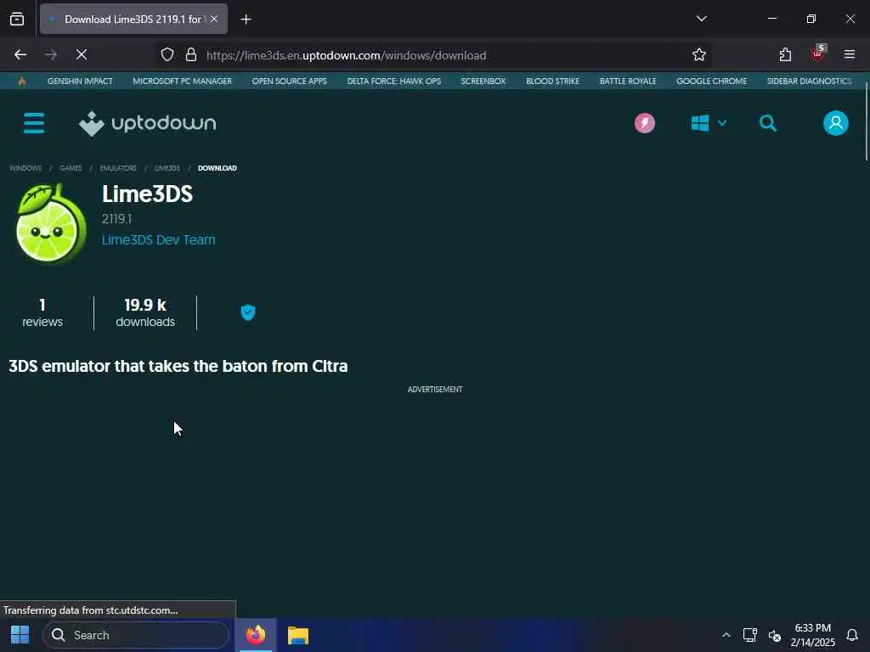Go to the Games breadcrumb

click(x=71, y=168)
